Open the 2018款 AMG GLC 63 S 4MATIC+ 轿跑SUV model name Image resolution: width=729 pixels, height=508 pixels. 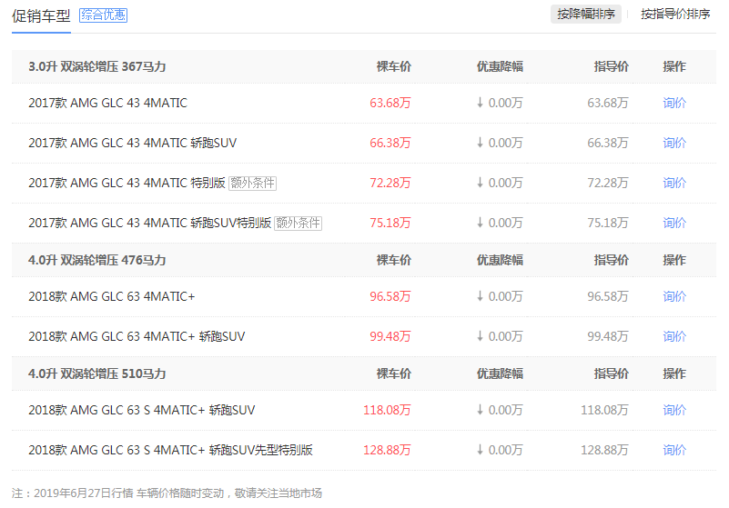[142, 410]
